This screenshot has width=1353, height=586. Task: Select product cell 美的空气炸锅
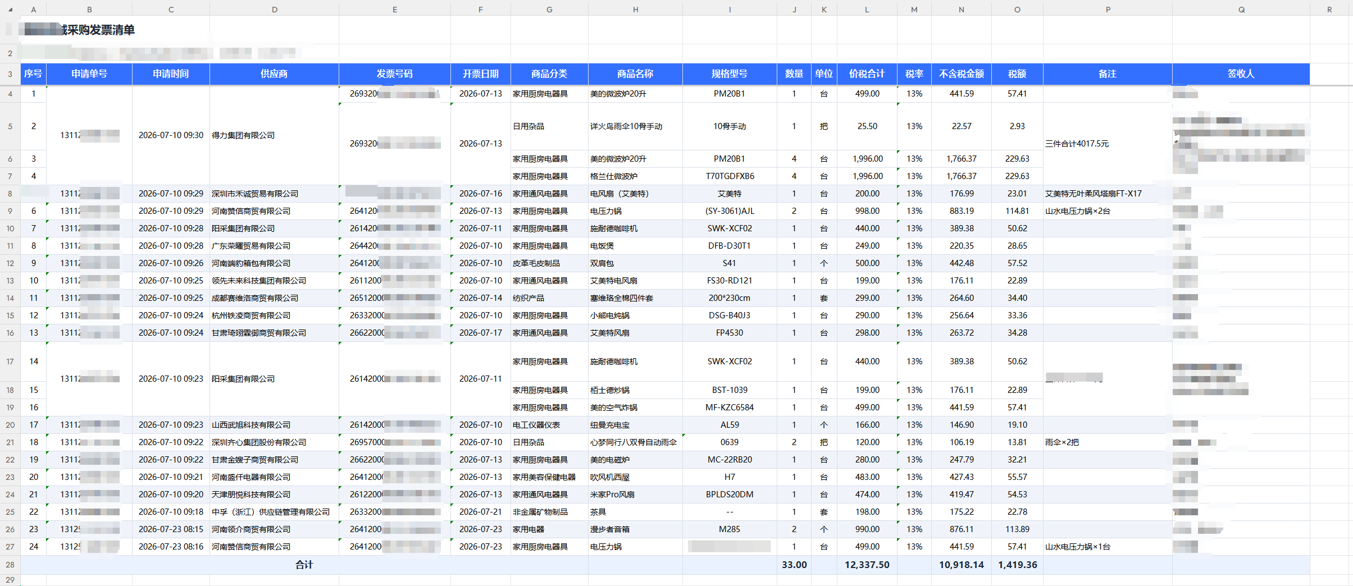coord(635,408)
